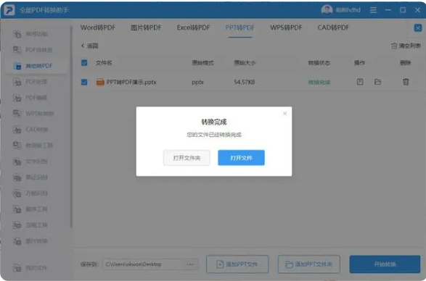The image size is (426, 281).
Task: Open the PDF编辑 sidebar section
Action: (x=30, y=98)
